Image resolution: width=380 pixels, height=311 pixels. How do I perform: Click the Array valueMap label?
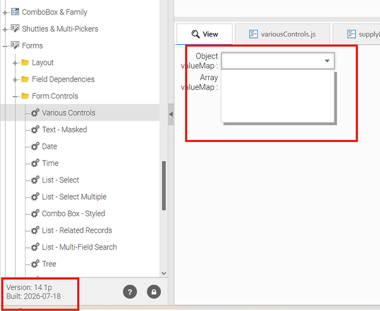(200, 82)
